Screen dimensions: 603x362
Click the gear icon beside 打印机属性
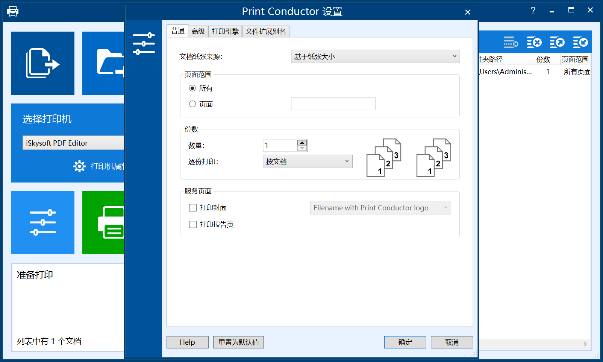point(79,166)
